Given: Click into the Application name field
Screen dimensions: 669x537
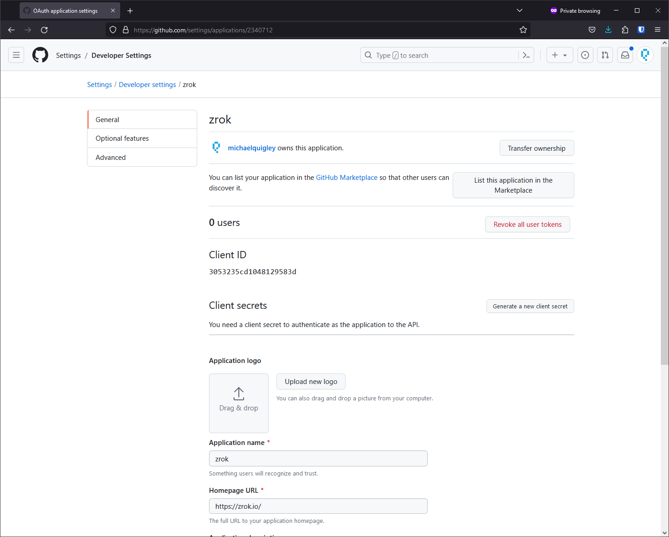Looking at the screenshot, I should point(318,459).
